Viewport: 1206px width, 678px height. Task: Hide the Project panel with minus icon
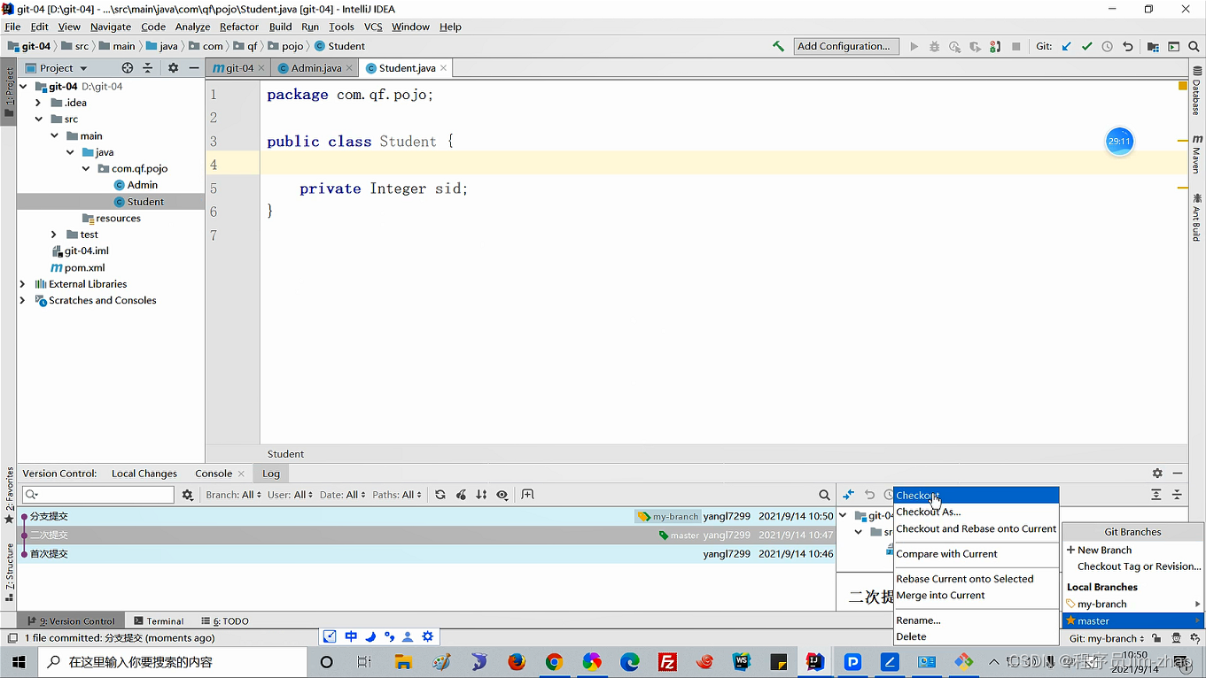193,68
